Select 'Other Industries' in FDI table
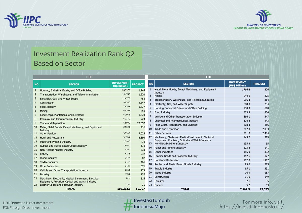 coord(164,152)
